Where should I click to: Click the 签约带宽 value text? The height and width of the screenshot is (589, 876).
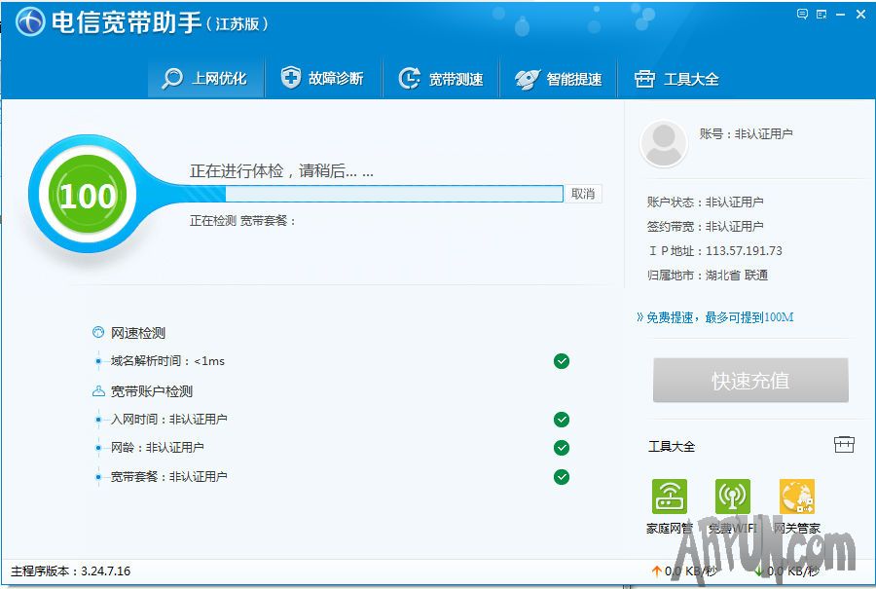pyautogui.click(x=734, y=226)
